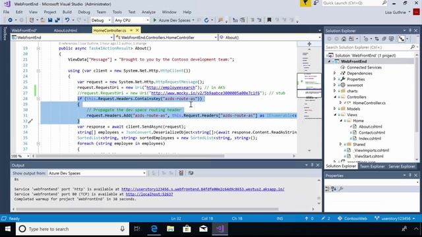Image resolution: width=422 pixels, height=237 pixels.
Task: Switch to the Team Explorer tab
Action: pos(372,167)
